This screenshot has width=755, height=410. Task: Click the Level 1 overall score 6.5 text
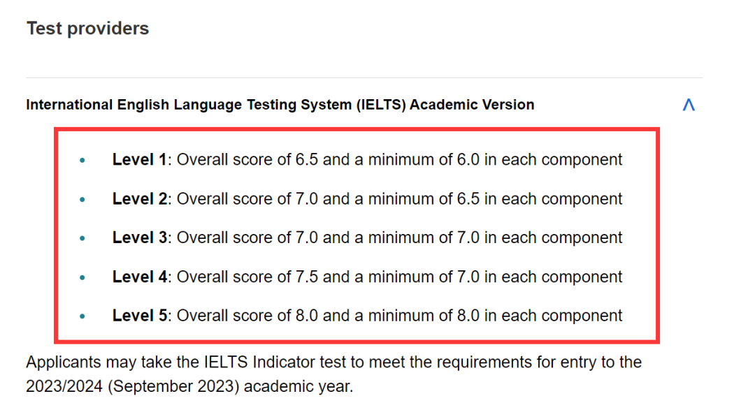click(247, 159)
